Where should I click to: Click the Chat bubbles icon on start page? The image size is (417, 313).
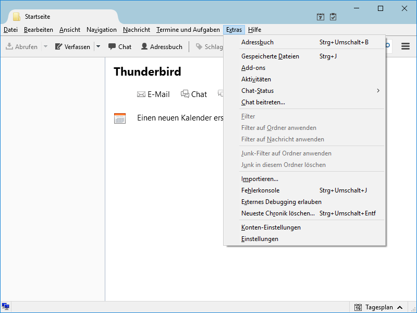click(185, 94)
